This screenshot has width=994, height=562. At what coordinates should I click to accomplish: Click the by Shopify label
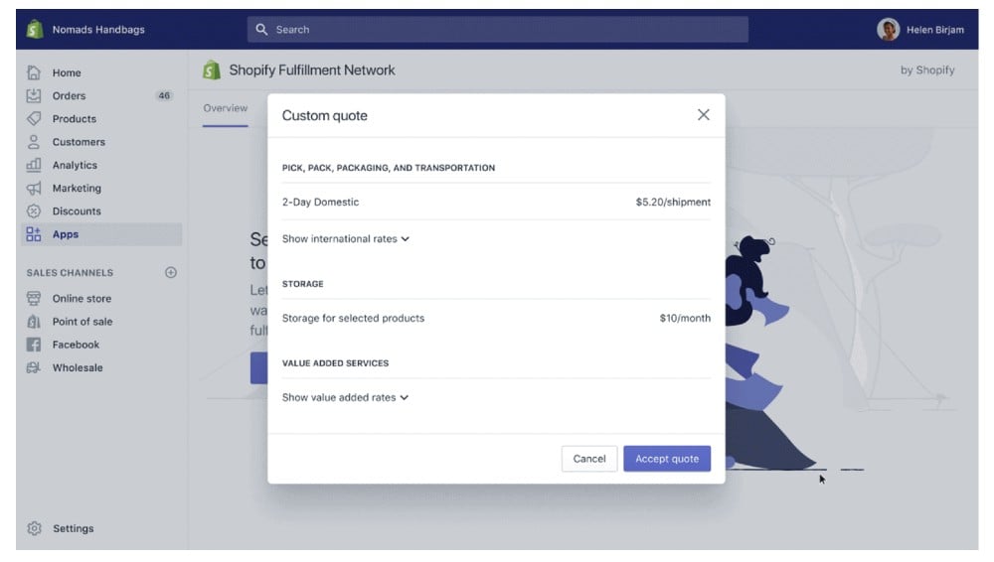click(x=927, y=70)
